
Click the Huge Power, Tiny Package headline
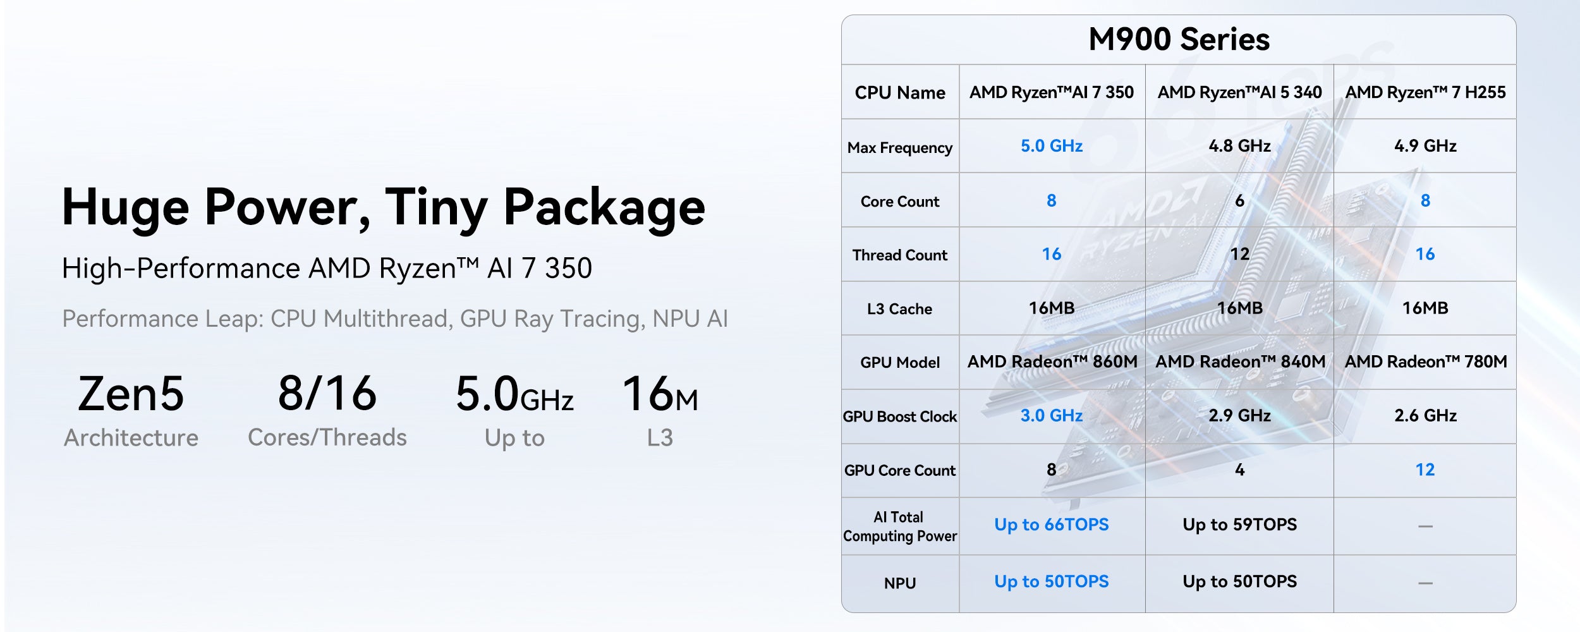click(x=383, y=207)
